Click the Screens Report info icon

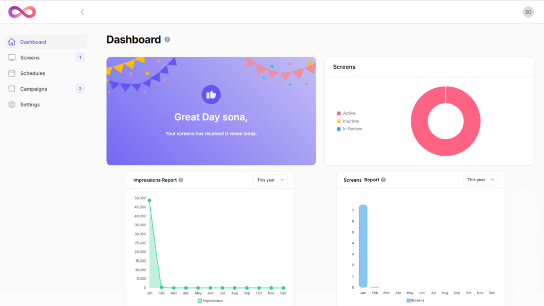pos(384,180)
